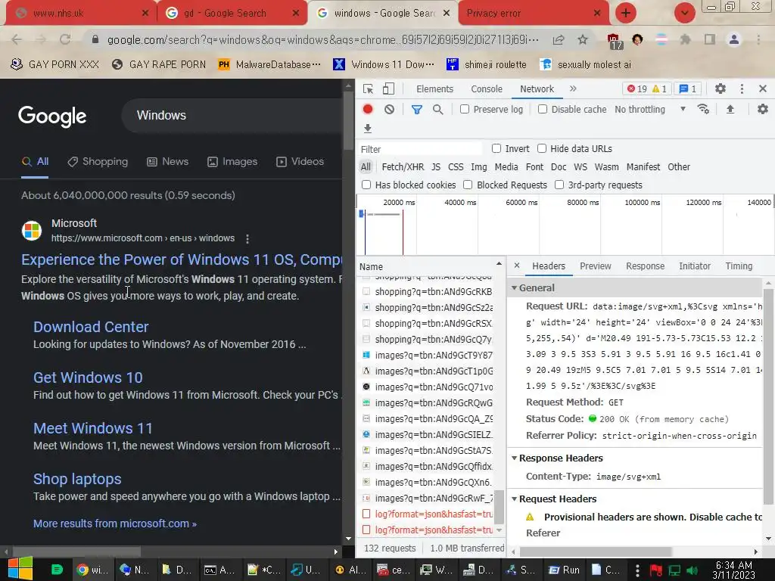The height and width of the screenshot is (581, 775).
Task: Stop recording network log with red button
Action: pyautogui.click(x=368, y=109)
